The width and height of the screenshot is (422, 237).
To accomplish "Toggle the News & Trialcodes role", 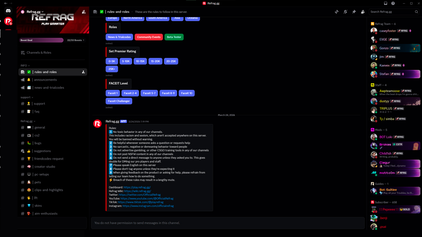I will pos(119,37).
